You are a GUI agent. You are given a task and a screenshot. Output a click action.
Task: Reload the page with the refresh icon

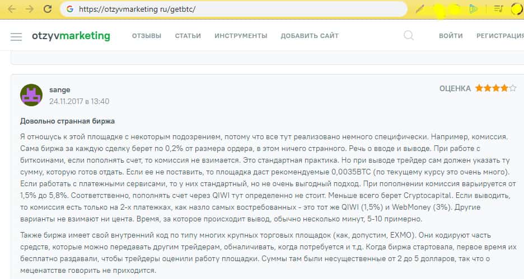tap(48, 10)
